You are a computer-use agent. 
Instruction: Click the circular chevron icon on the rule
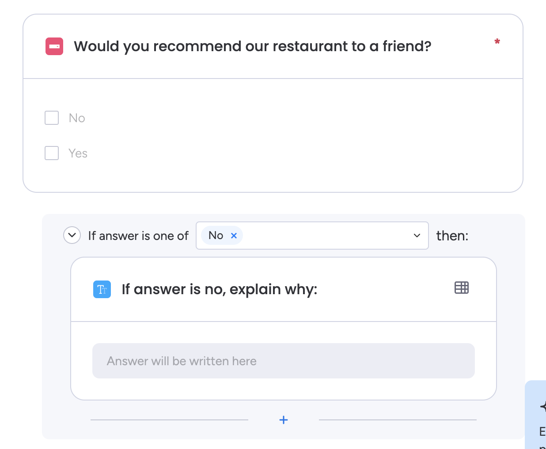click(x=72, y=235)
